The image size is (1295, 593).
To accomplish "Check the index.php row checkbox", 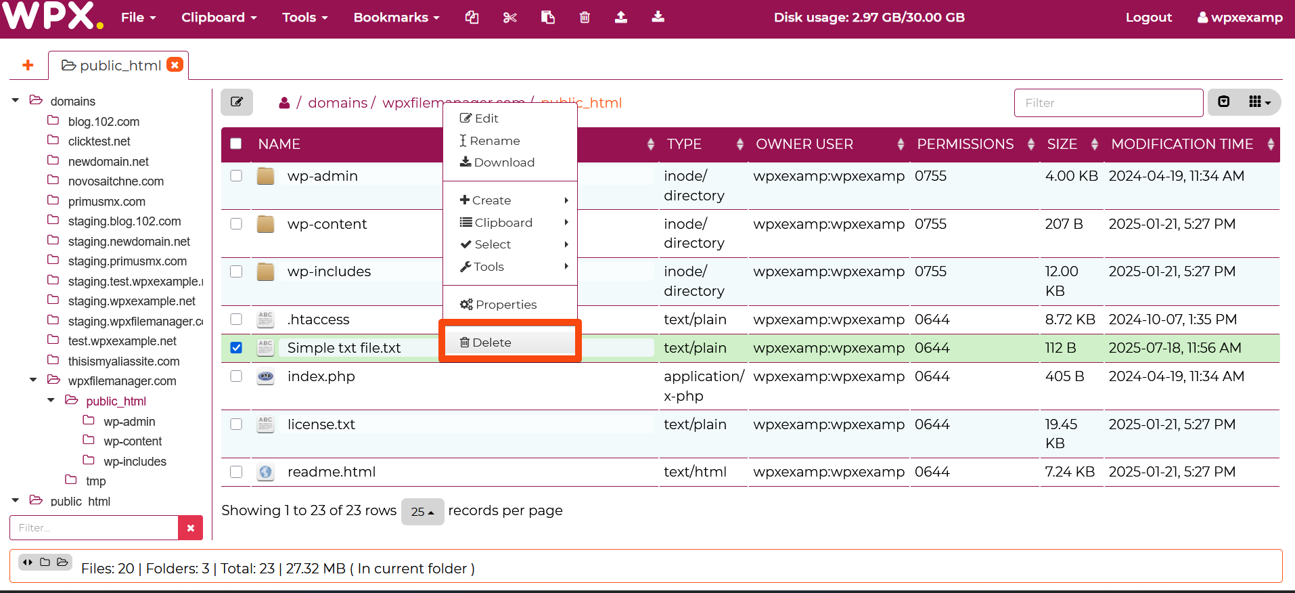I will coord(236,376).
